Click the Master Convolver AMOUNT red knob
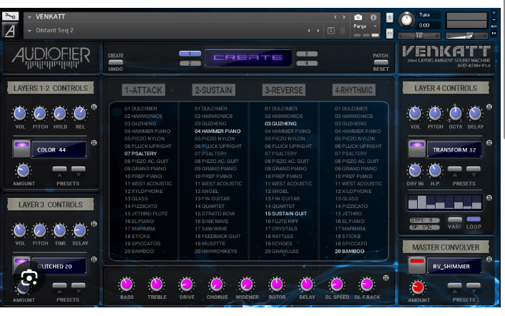 point(418,287)
